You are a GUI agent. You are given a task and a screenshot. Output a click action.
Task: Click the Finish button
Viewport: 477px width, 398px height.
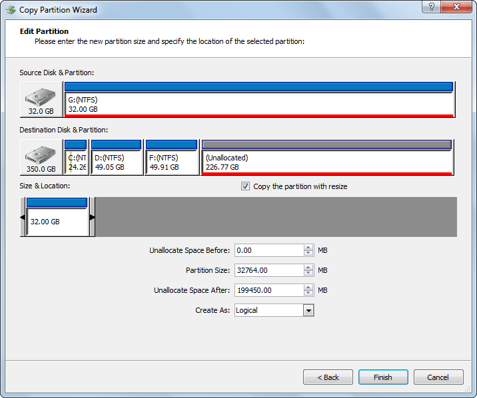point(383,377)
